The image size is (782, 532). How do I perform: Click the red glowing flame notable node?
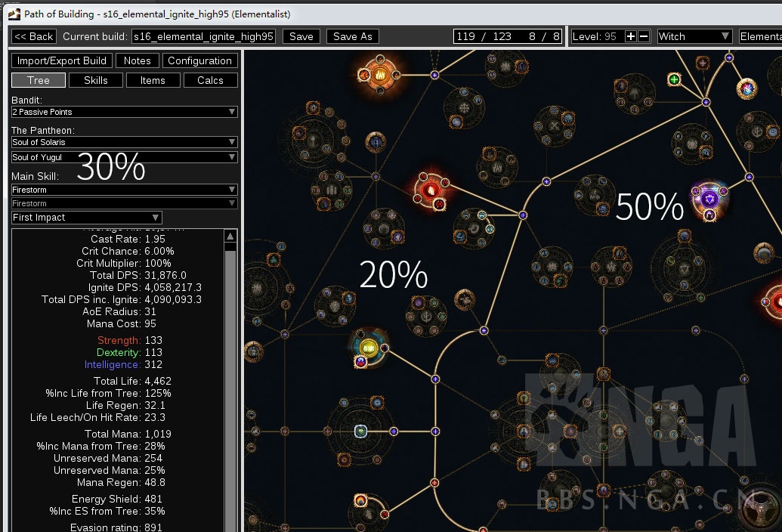point(431,189)
